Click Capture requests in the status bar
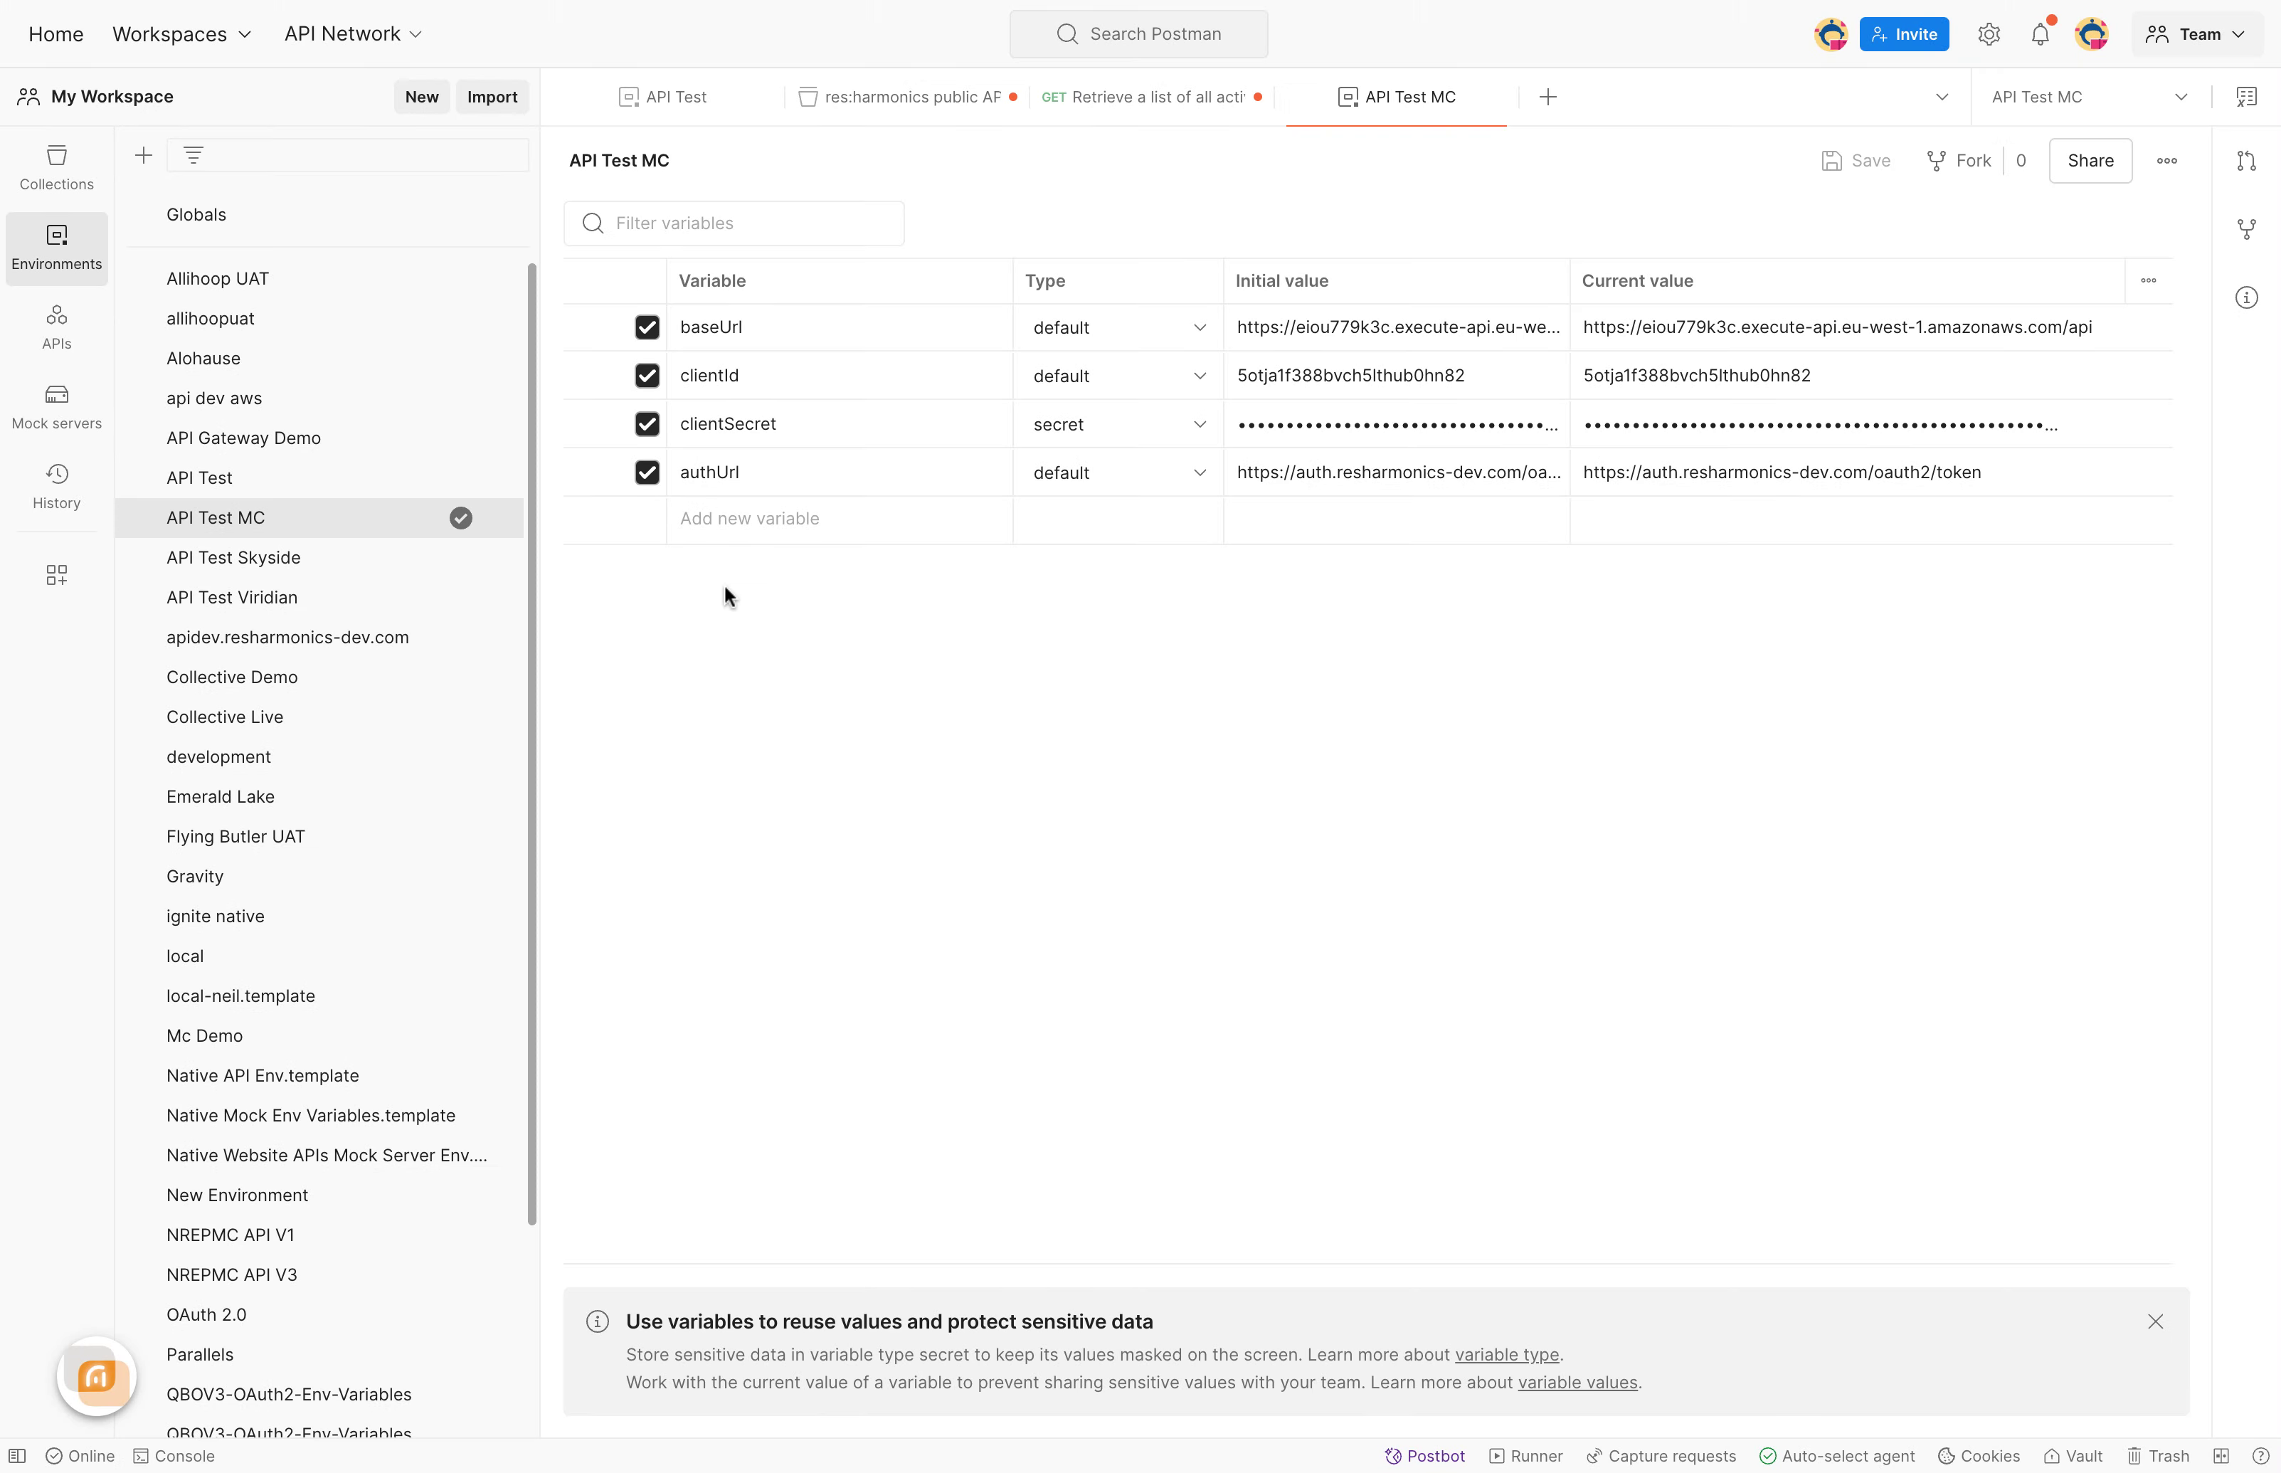 pyautogui.click(x=1661, y=1456)
